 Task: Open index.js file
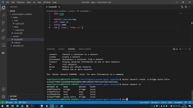(25, 43)
